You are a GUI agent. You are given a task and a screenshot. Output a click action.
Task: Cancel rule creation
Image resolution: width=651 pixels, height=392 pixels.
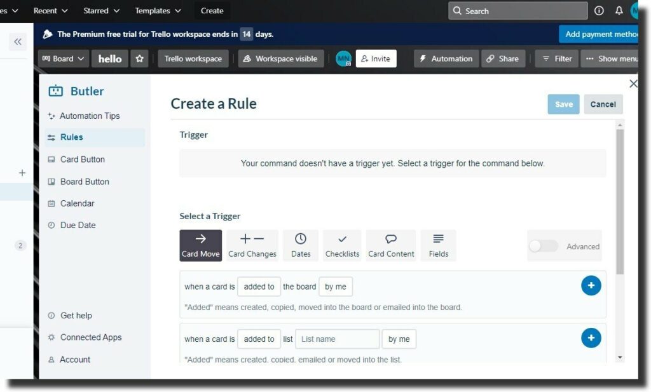(603, 104)
